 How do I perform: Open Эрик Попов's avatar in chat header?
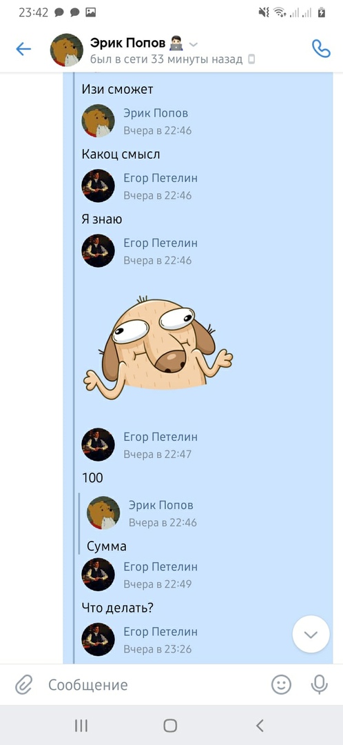coord(67,50)
